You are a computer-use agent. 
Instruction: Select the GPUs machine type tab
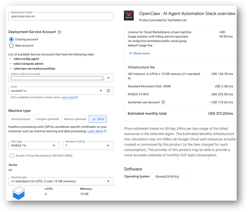click(98, 119)
